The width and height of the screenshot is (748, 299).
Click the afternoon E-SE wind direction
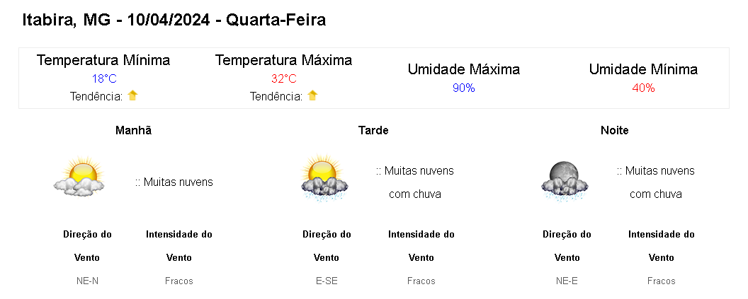click(327, 281)
